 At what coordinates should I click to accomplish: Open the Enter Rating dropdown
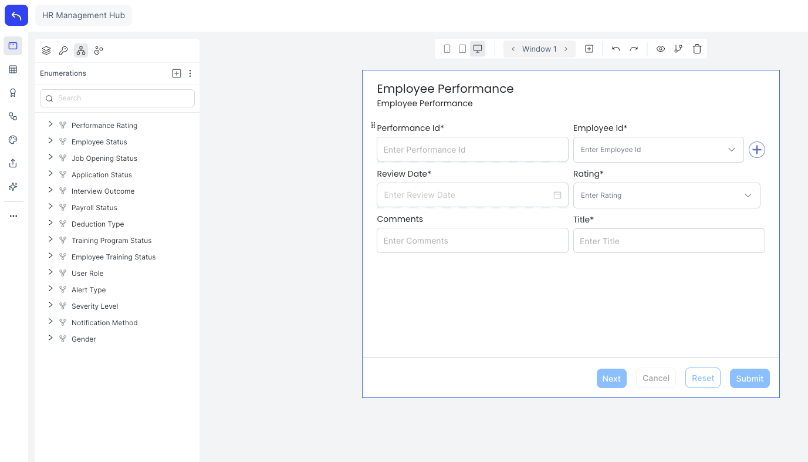pos(666,195)
